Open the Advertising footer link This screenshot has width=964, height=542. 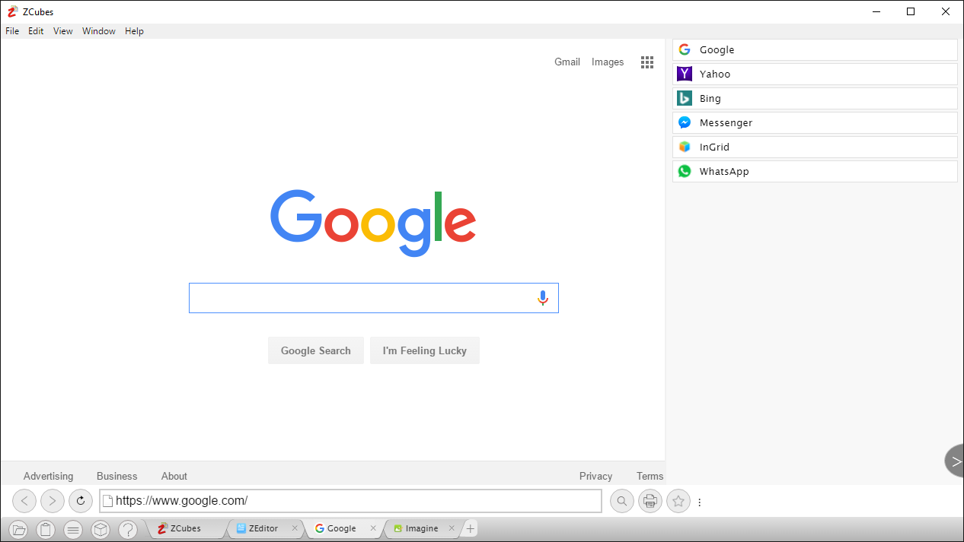coord(49,476)
